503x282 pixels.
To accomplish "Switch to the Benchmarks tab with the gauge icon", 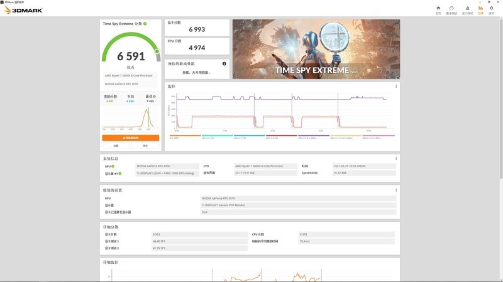I will (451, 10).
